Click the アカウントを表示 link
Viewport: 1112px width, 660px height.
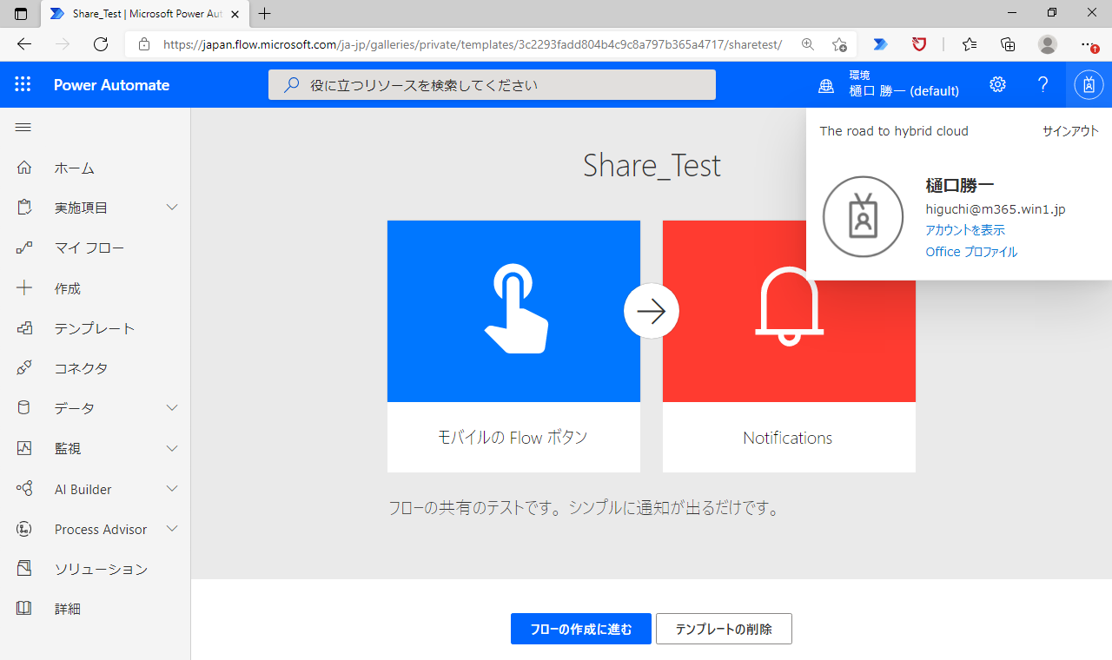point(965,230)
